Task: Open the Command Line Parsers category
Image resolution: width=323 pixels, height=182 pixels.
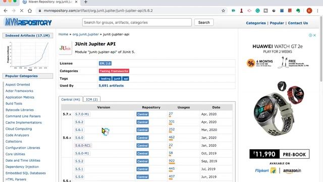Action: pos(23,116)
